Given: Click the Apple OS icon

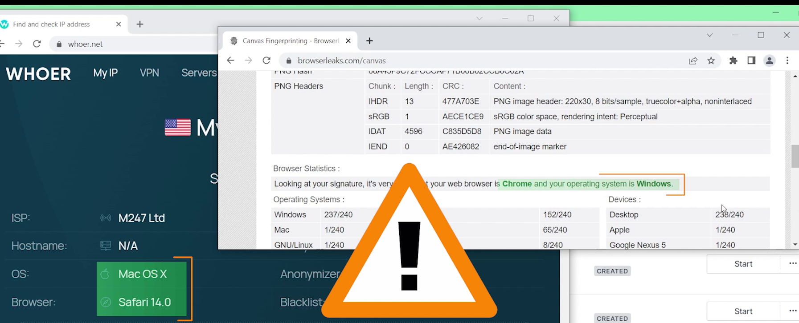Looking at the screenshot, I should click(105, 274).
